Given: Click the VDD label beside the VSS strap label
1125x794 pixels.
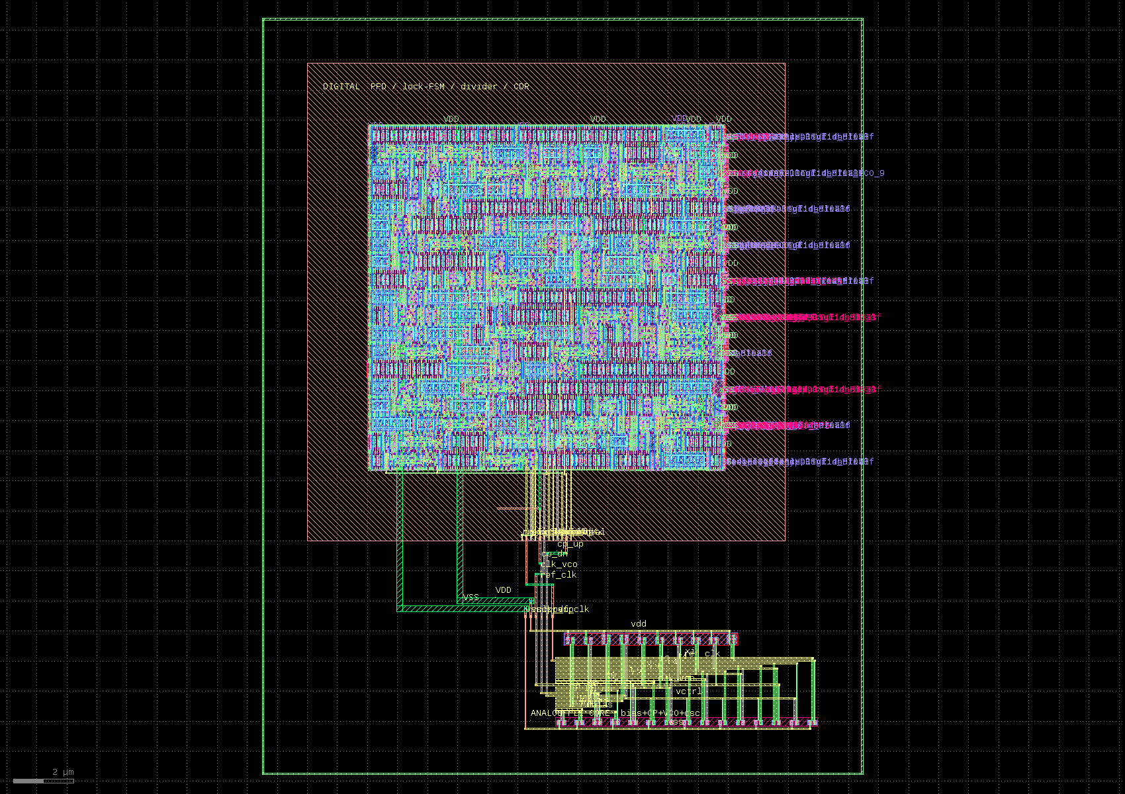Looking at the screenshot, I should (504, 590).
